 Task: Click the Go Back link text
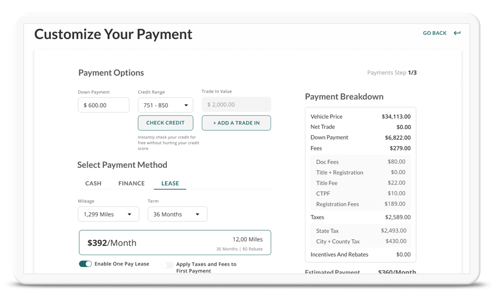(x=434, y=33)
